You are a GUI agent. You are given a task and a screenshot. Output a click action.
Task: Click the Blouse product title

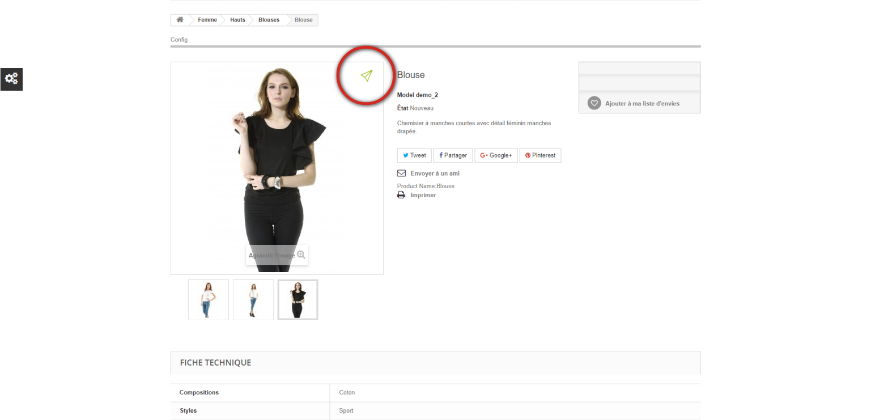[x=411, y=75]
